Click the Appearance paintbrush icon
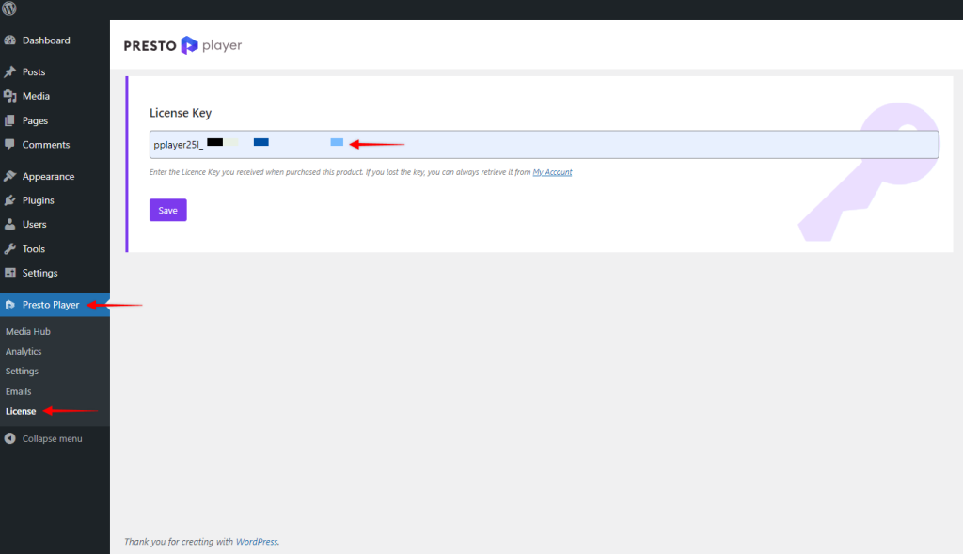The image size is (963, 554). 10,176
